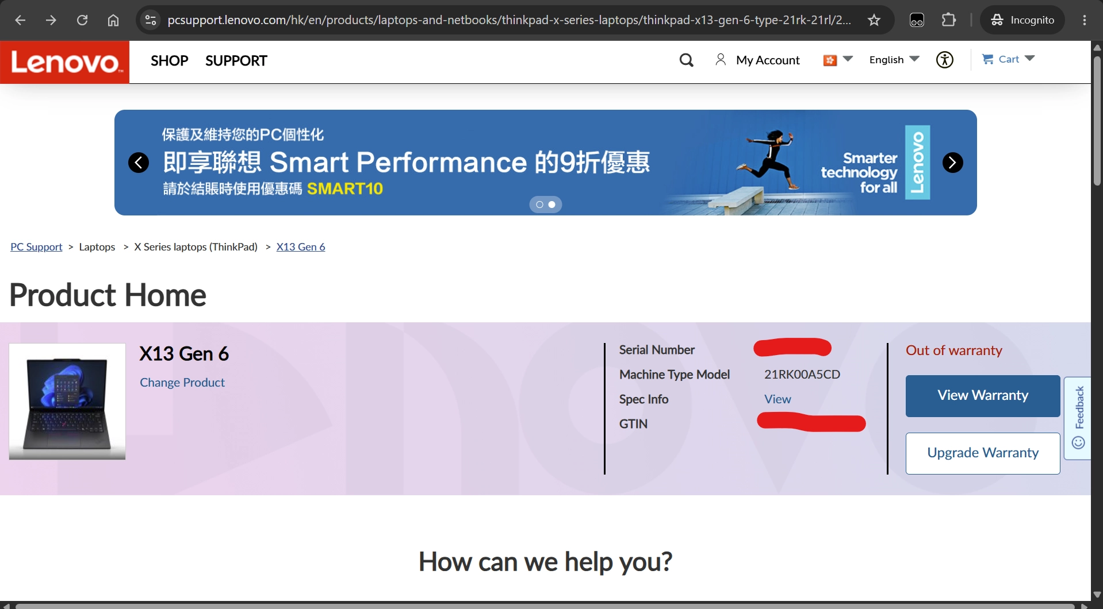Reload the page with the refresh icon

[82, 20]
